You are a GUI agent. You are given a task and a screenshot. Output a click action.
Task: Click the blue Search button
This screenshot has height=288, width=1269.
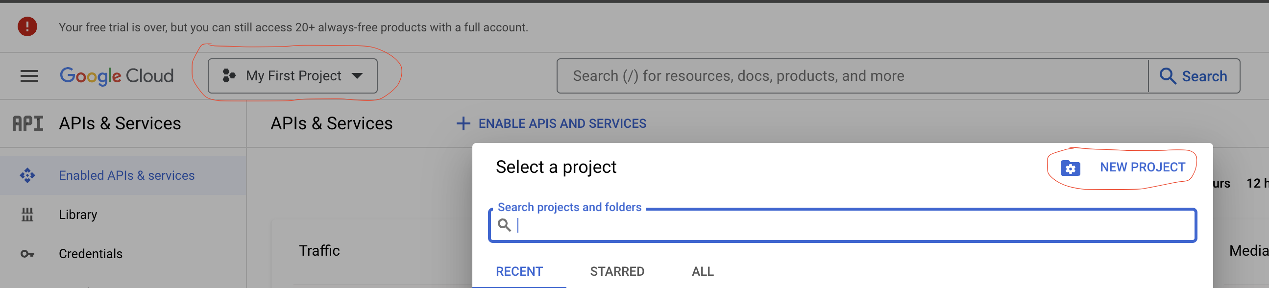(x=1194, y=76)
